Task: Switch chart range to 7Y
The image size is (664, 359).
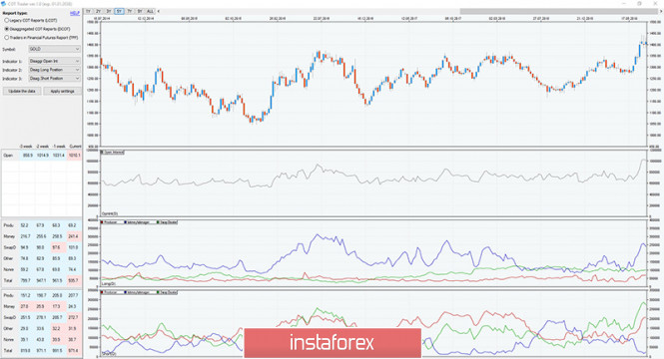Action: (x=130, y=11)
